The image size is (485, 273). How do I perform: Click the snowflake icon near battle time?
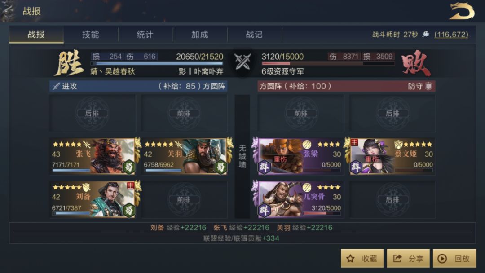pyautogui.click(x=426, y=34)
